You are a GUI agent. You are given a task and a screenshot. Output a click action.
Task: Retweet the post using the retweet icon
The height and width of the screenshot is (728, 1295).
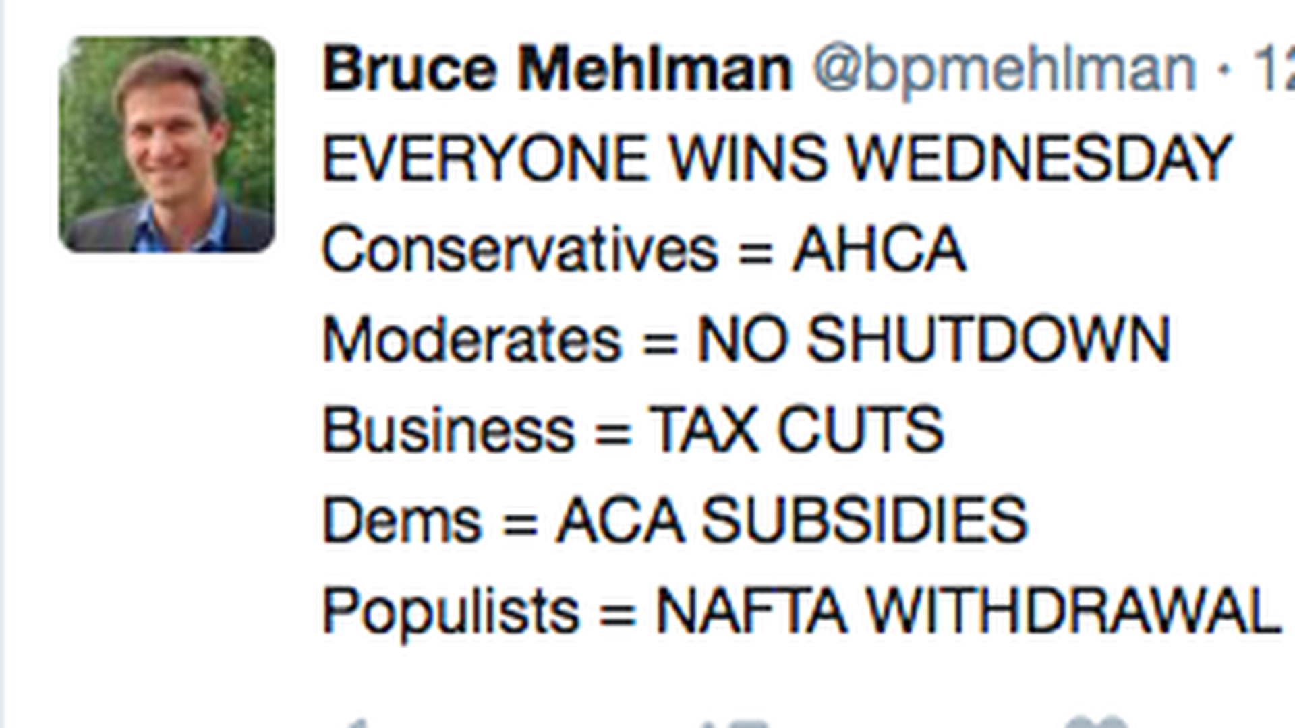point(734,724)
